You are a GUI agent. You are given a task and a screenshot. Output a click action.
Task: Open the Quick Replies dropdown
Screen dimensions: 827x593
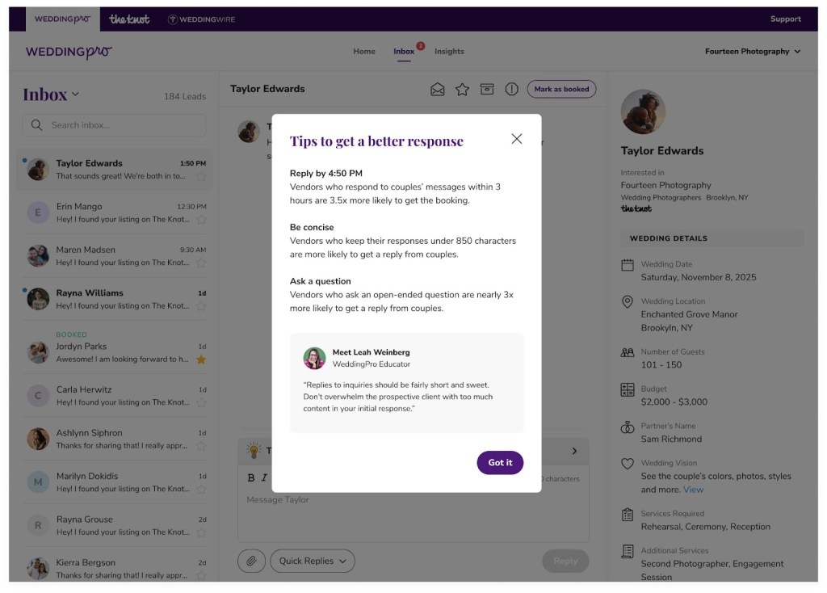tap(313, 561)
